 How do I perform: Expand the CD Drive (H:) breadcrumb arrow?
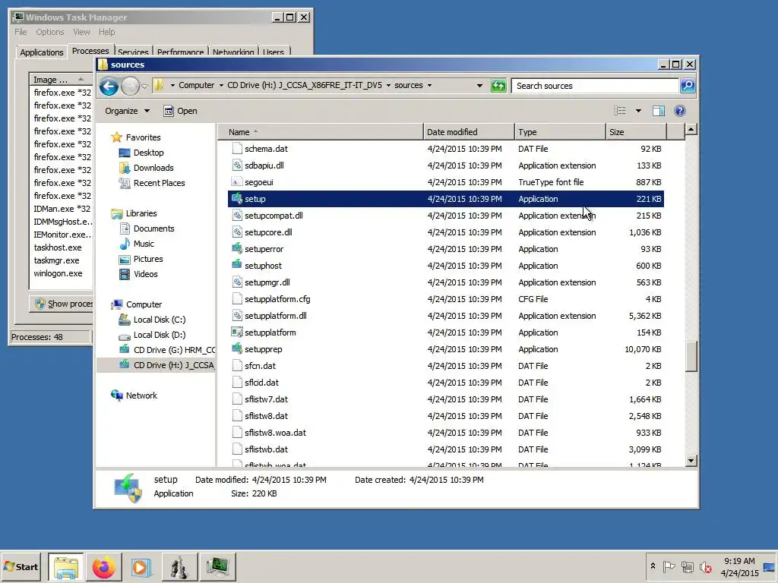388,85
